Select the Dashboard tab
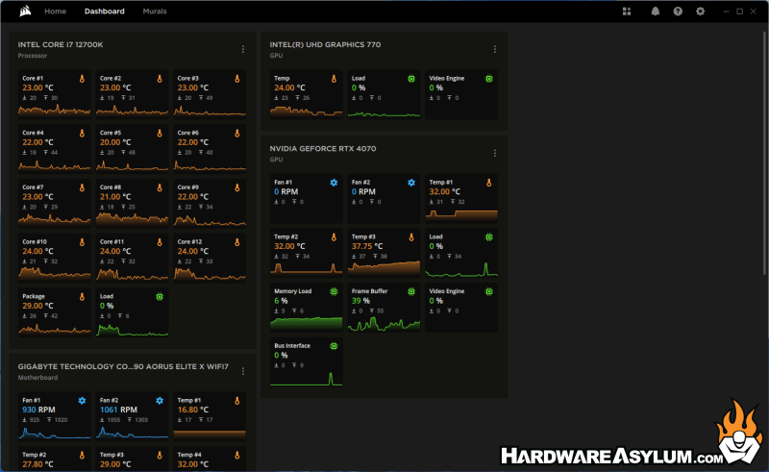 coord(104,12)
